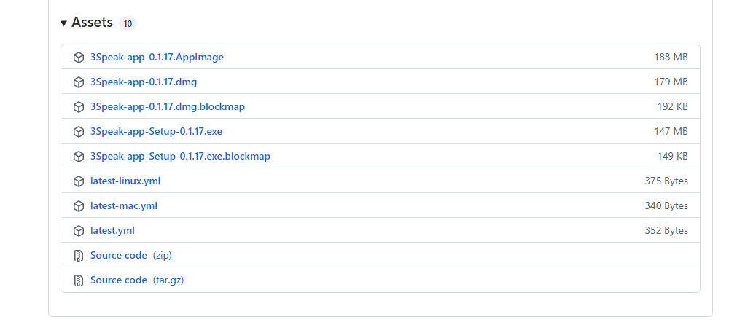Open the 3Speak-app-0.1.17.dmg.blockmap link
This screenshot has height=330, width=729.
pos(168,106)
